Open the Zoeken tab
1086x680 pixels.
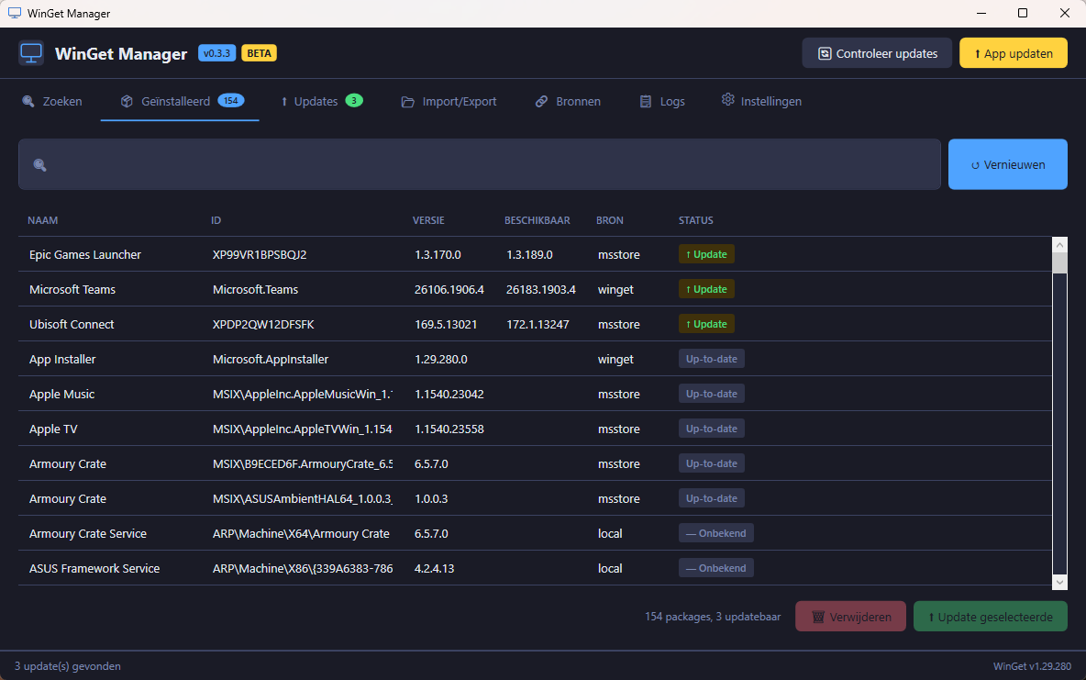pos(52,101)
